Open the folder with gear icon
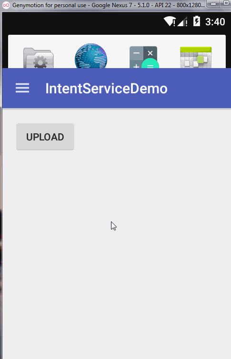Image resolution: width=231 pixels, height=359 pixels. click(x=39, y=58)
